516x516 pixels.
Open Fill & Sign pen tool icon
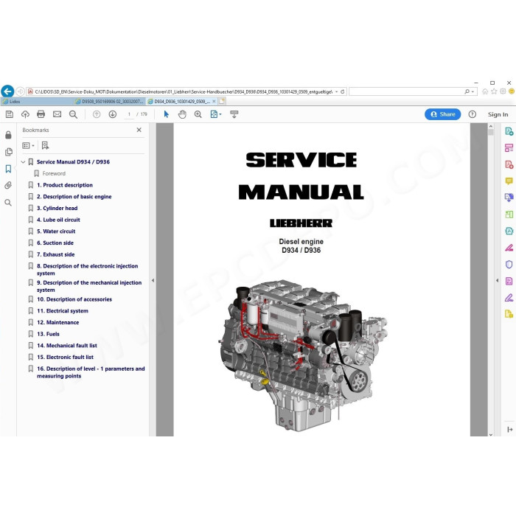coord(509,298)
